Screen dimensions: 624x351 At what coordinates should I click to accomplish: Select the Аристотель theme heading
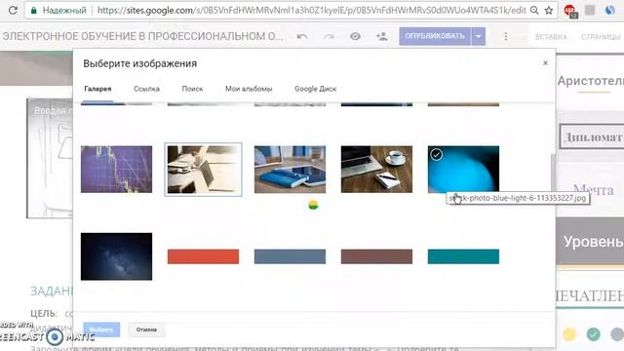click(591, 81)
